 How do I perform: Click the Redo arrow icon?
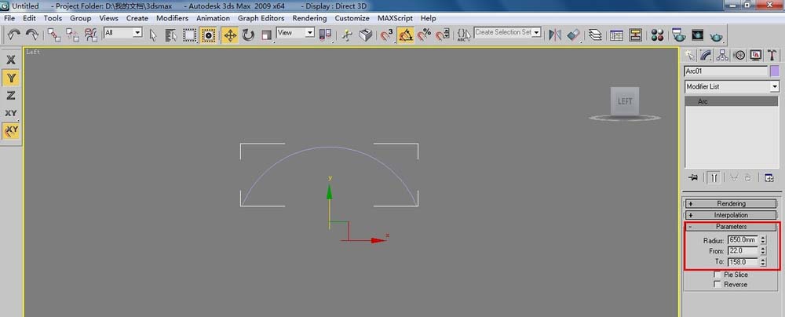click(31, 35)
